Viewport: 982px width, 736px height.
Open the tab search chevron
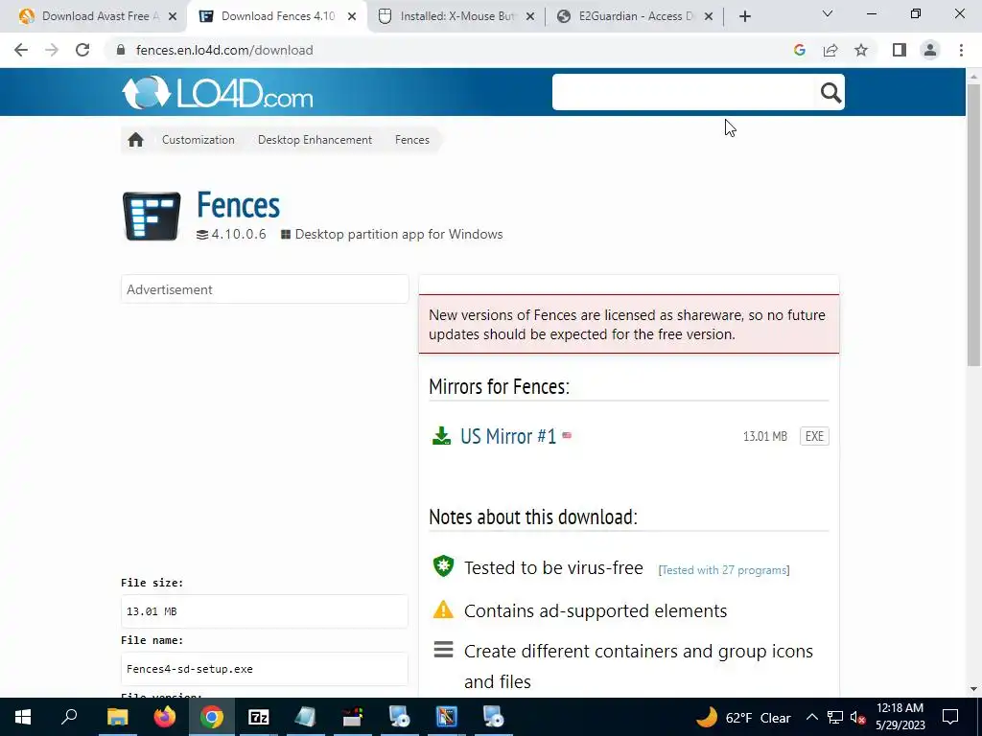point(828,13)
